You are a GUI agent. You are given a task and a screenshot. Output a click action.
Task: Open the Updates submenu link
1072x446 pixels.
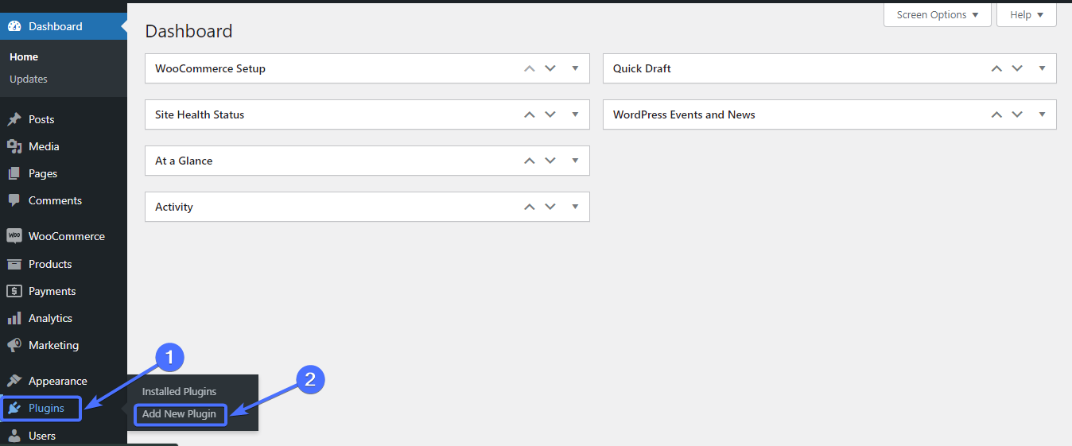tap(29, 80)
